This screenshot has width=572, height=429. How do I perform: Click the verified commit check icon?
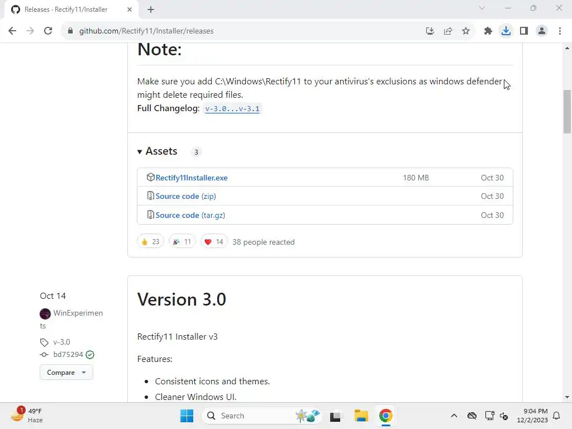[90, 355]
